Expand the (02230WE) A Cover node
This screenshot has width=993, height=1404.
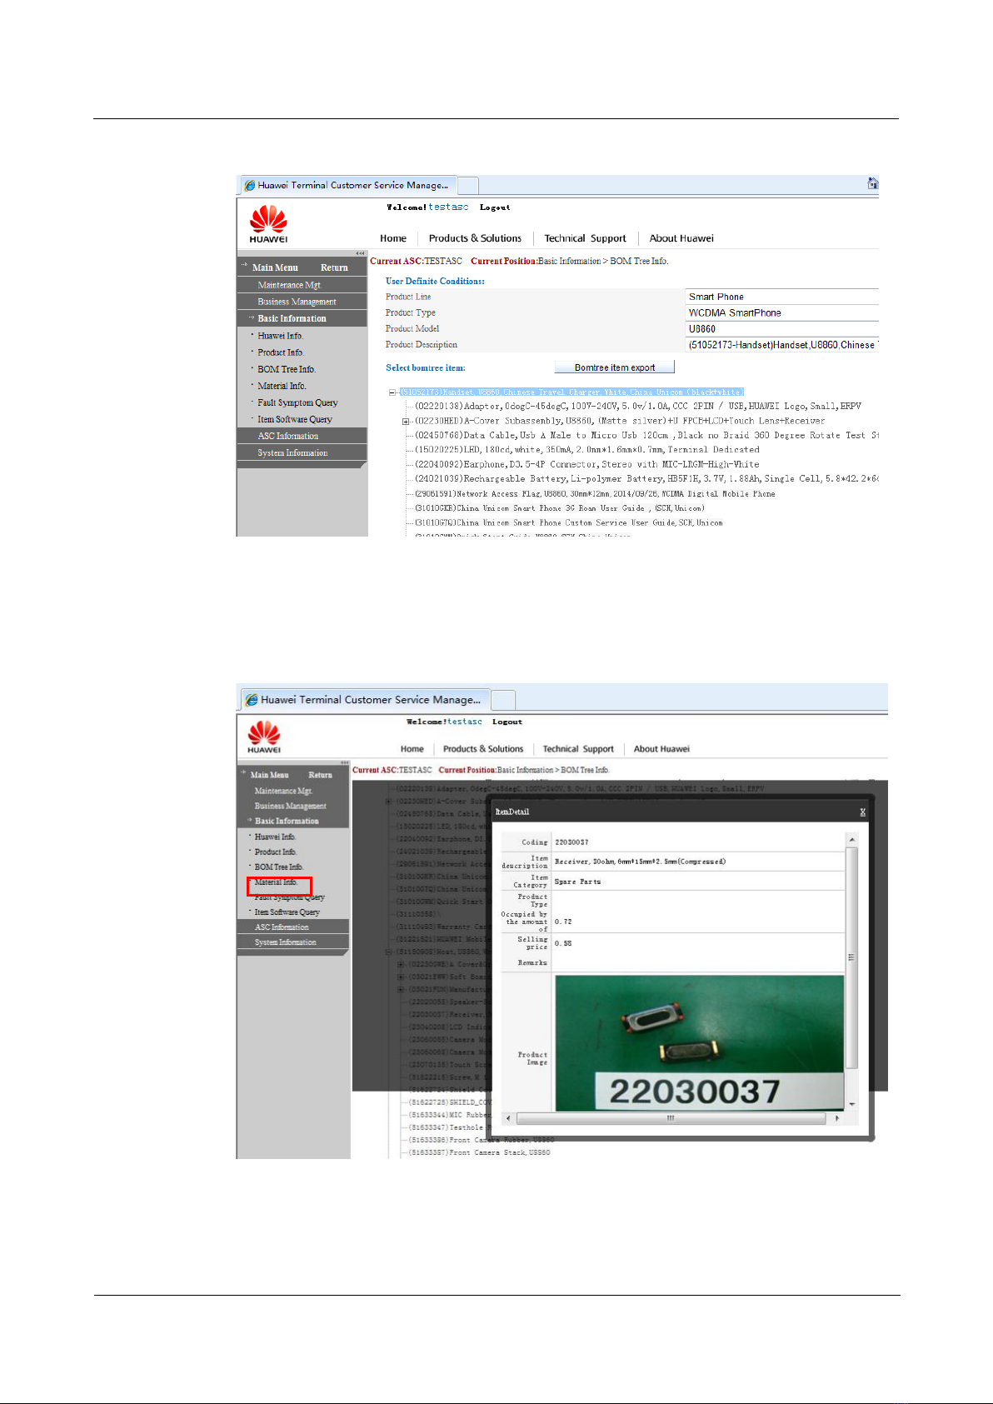click(401, 965)
